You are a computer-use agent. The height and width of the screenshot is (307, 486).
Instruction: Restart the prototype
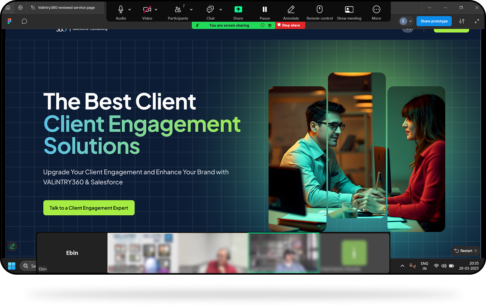tap(466, 251)
